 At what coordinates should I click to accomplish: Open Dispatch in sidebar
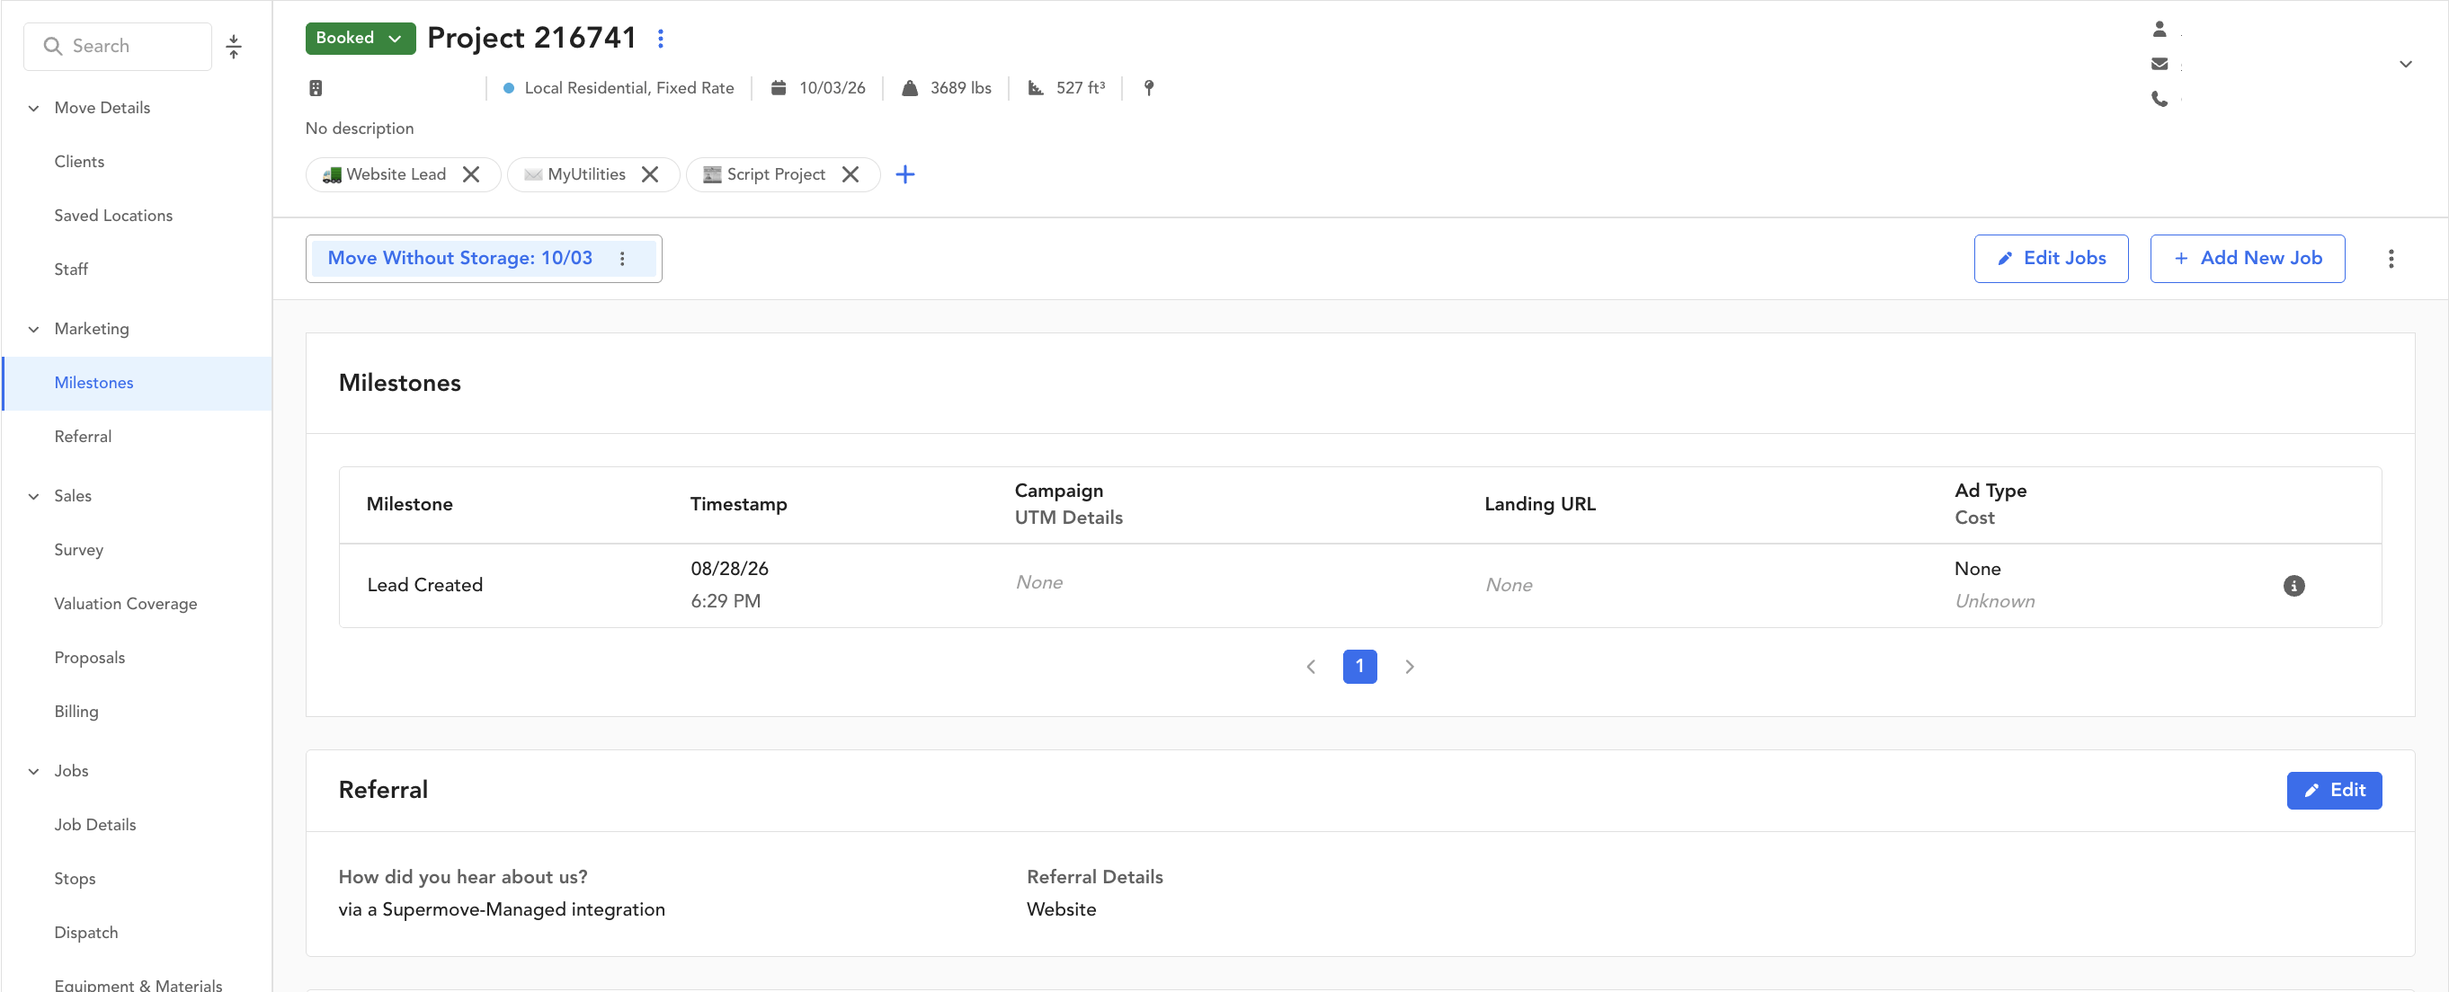click(86, 932)
